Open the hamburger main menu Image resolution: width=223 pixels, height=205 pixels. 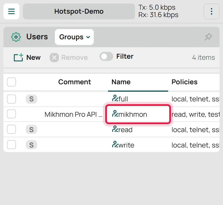[x=11, y=11]
